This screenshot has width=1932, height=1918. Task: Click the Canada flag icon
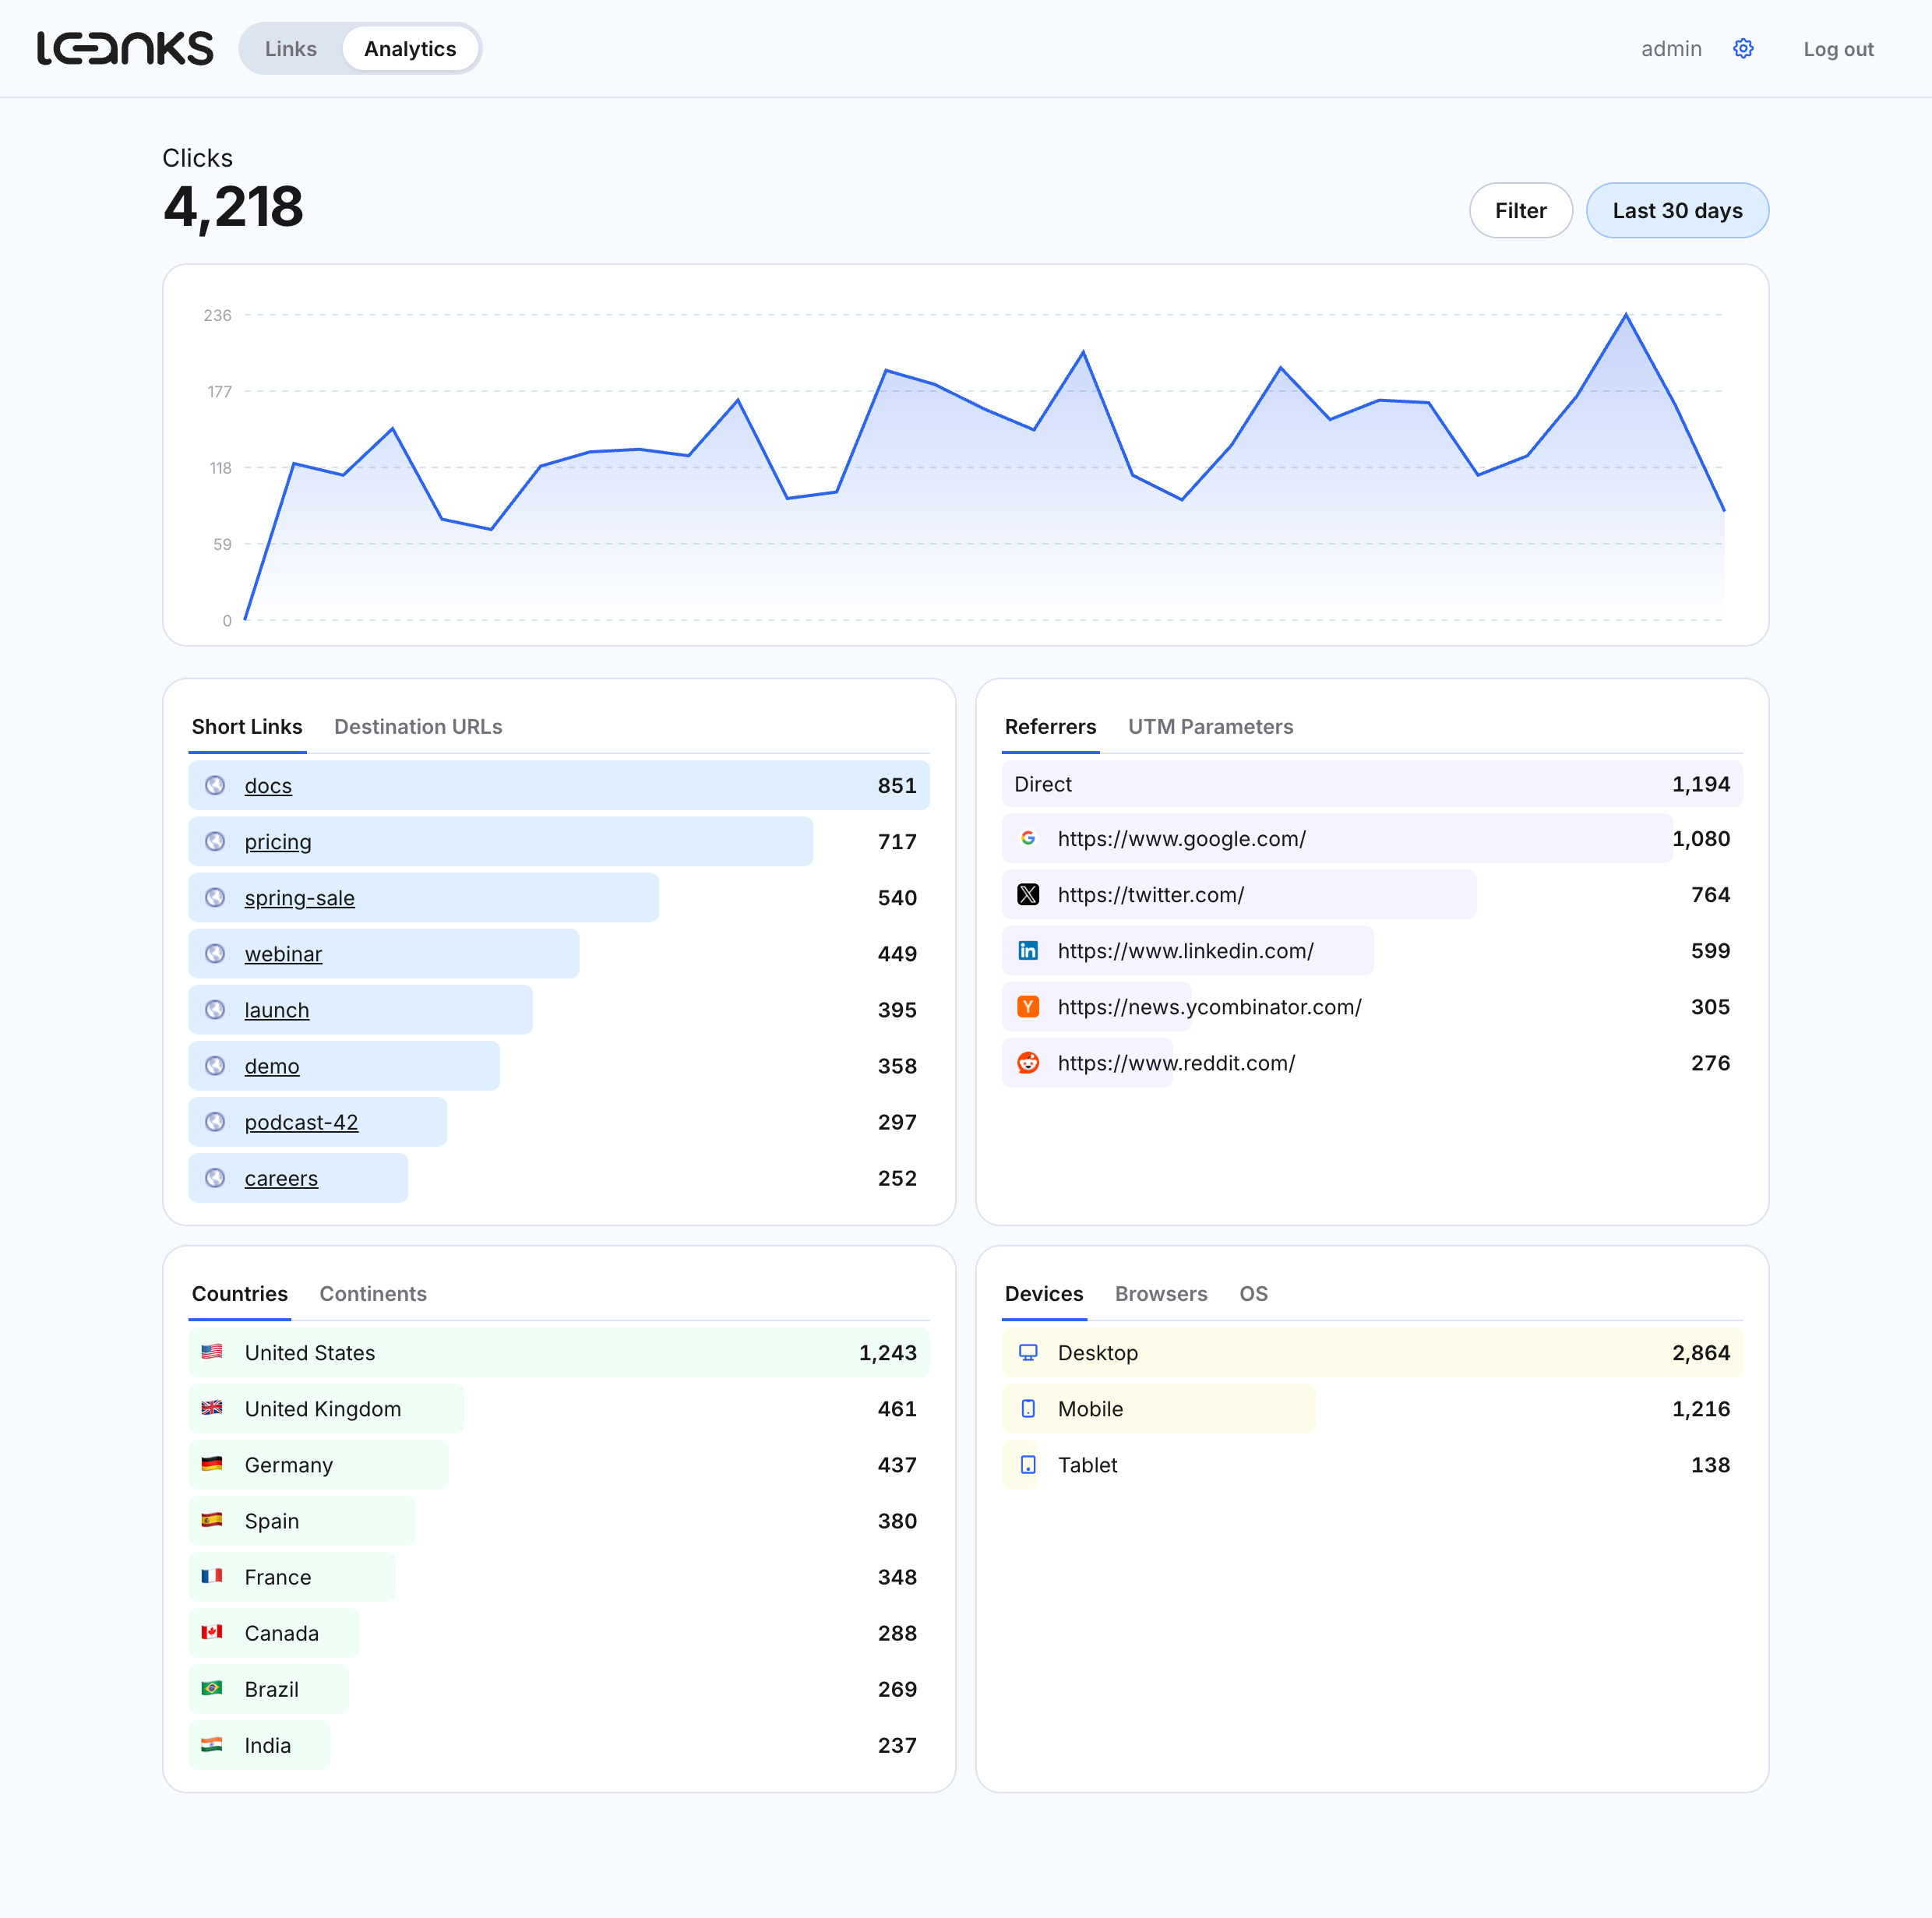pos(212,1632)
